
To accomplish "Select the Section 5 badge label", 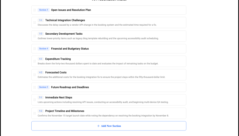I will coord(44,87).
